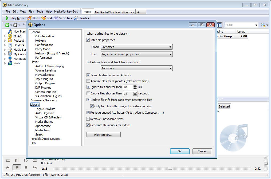
Task: Open the equalizer sliders icon in player
Action: [x=17, y=160]
